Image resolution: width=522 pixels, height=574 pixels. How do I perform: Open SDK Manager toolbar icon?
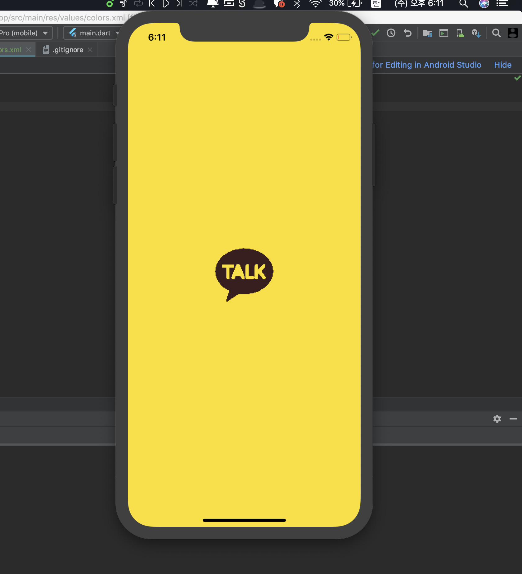[x=476, y=33]
